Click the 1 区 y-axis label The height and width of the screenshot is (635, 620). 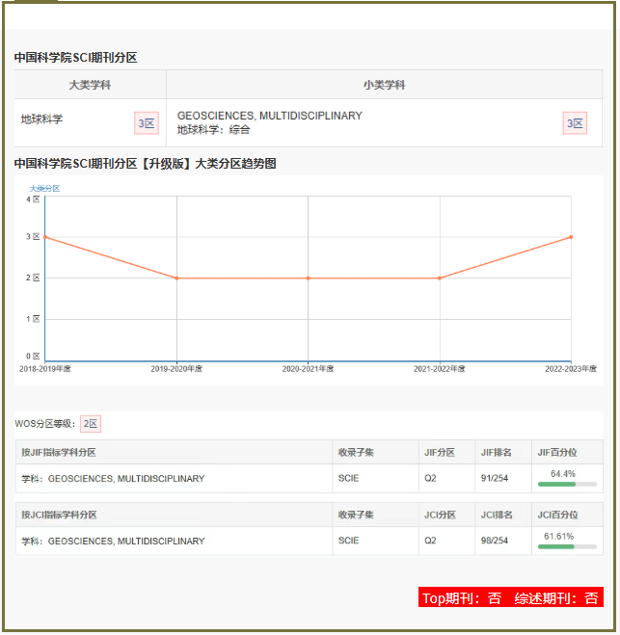(33, 319)
